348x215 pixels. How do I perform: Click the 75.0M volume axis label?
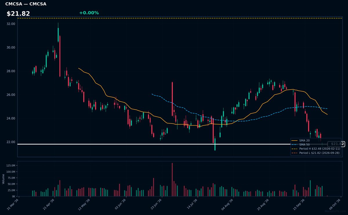(x=12, y=178)
